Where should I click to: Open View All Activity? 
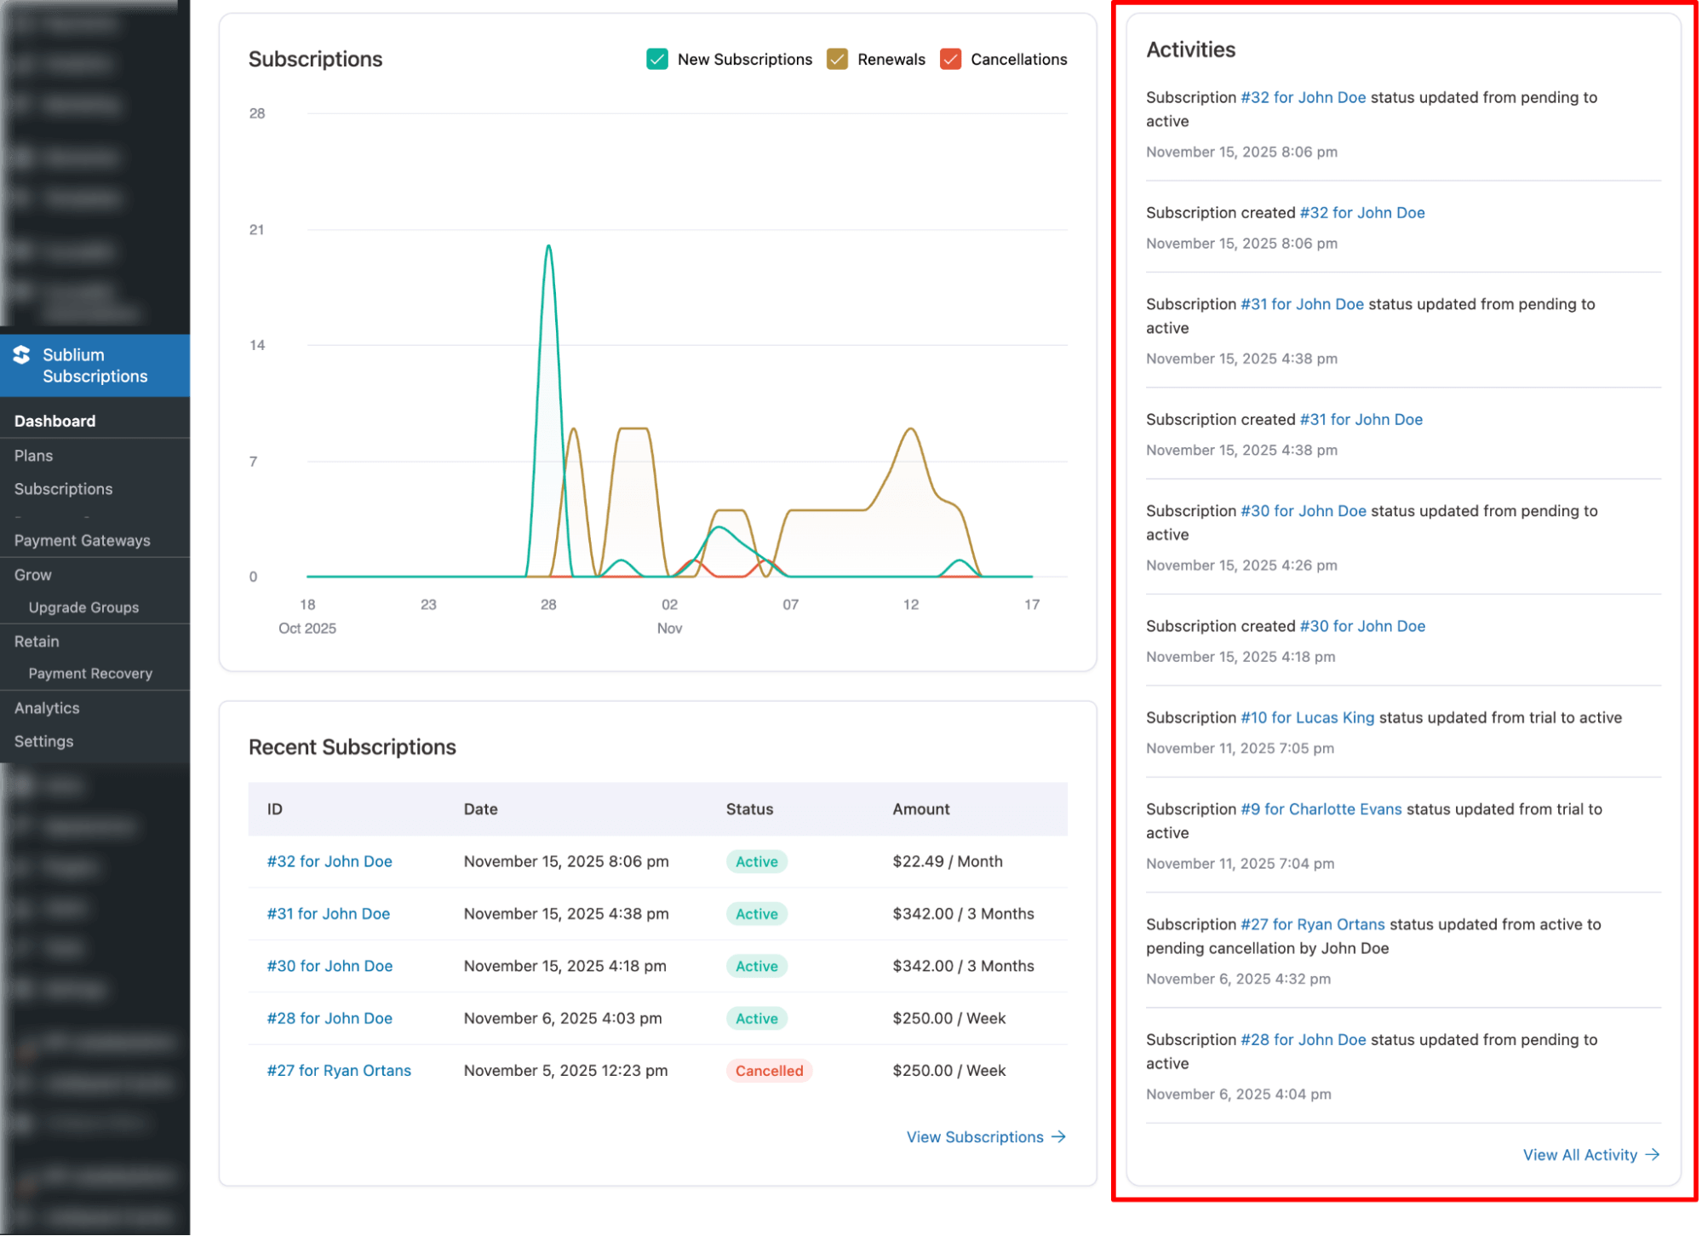1580,1154
